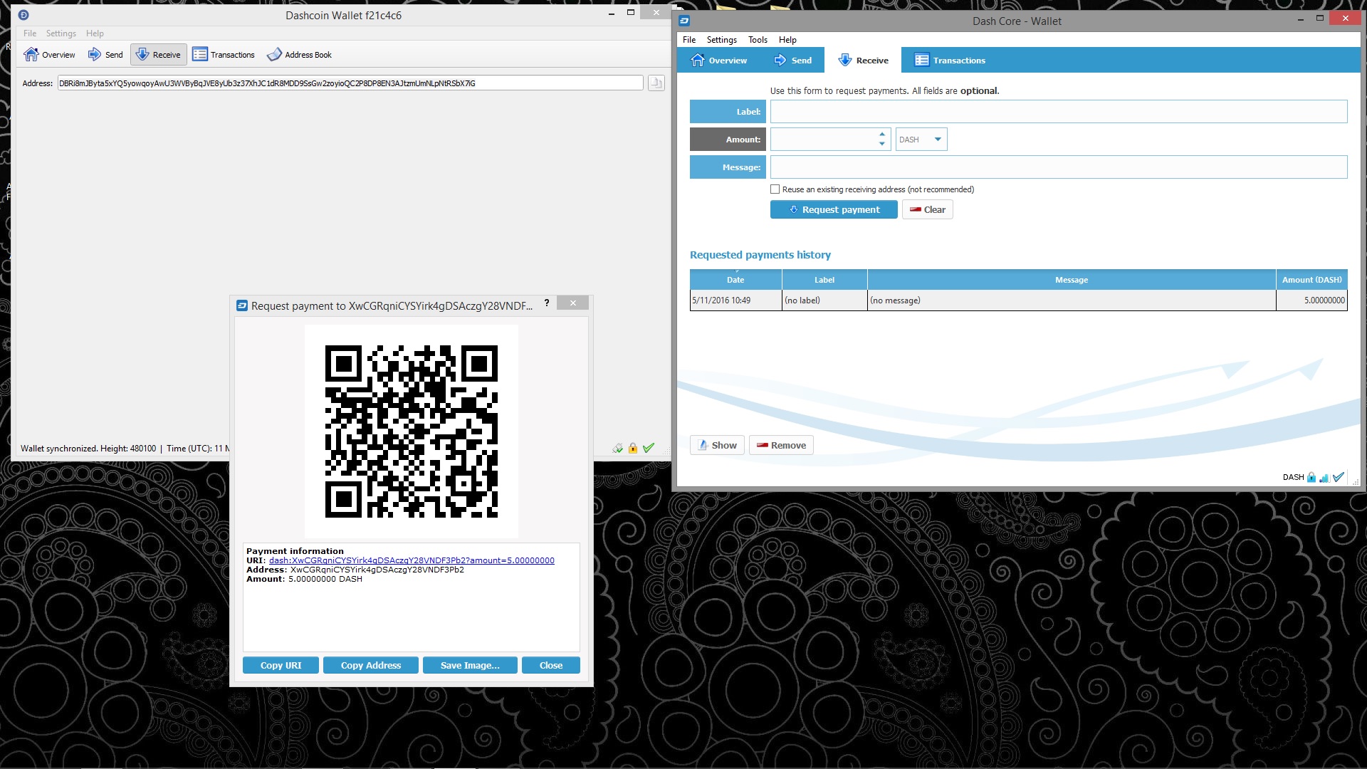Switch to the Overview tab in Dash Core
The height and width of the screenshot is (769, 1367).
(719, 61)
